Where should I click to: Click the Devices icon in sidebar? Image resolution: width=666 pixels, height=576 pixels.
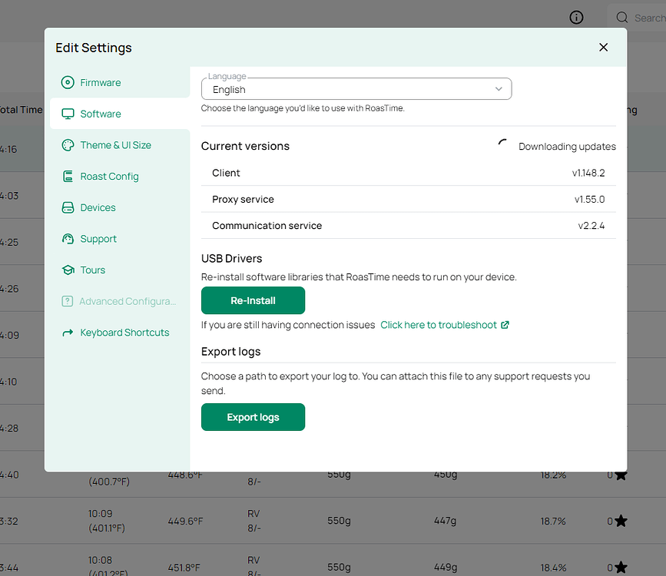pyautogui.click(x=68, y=208)
